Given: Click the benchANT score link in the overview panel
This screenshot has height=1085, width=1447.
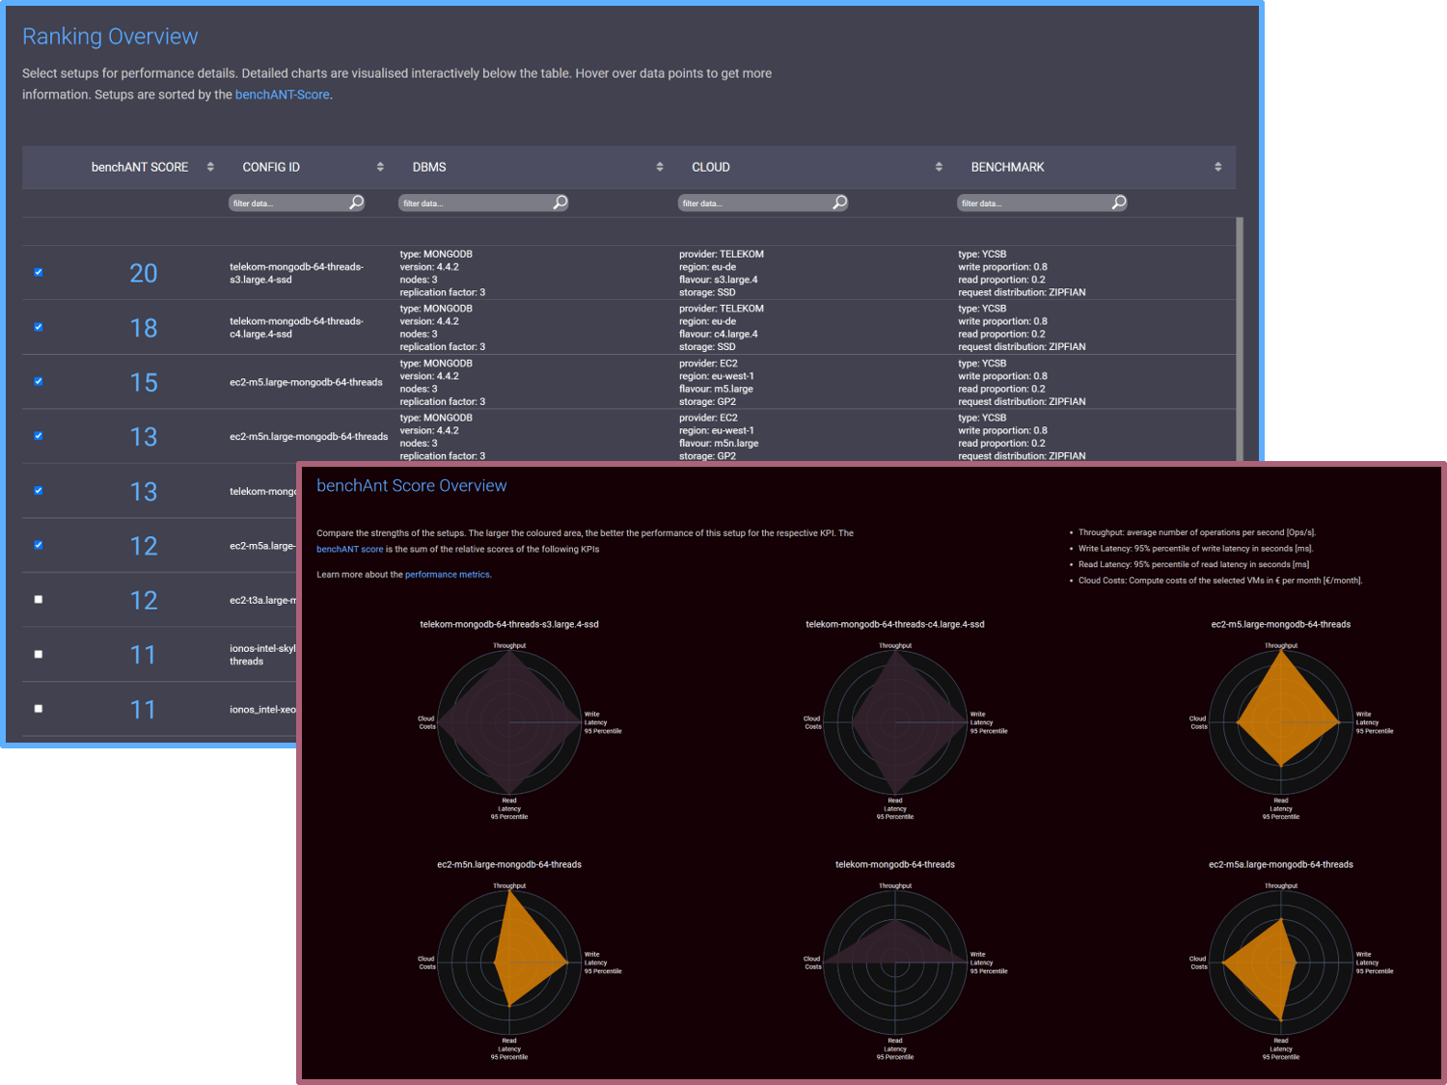Looking at the screenshot, I should tap(349, 549).
